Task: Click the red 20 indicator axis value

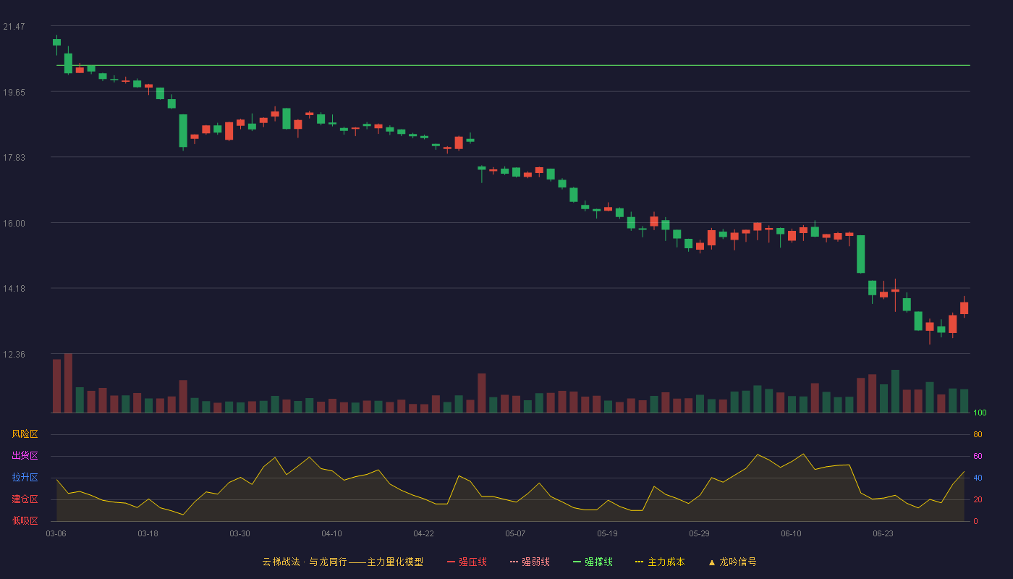Action: (x=978, y=499)
